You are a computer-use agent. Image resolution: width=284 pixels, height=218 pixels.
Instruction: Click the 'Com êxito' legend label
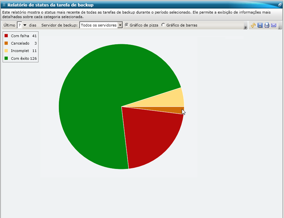[20, 58]
